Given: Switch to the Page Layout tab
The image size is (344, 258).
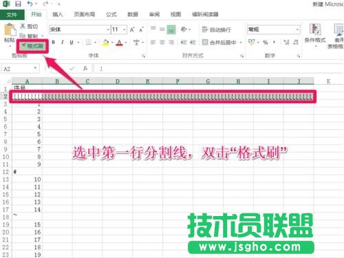Looking at the screenshot, I should [x=84, y=14].
